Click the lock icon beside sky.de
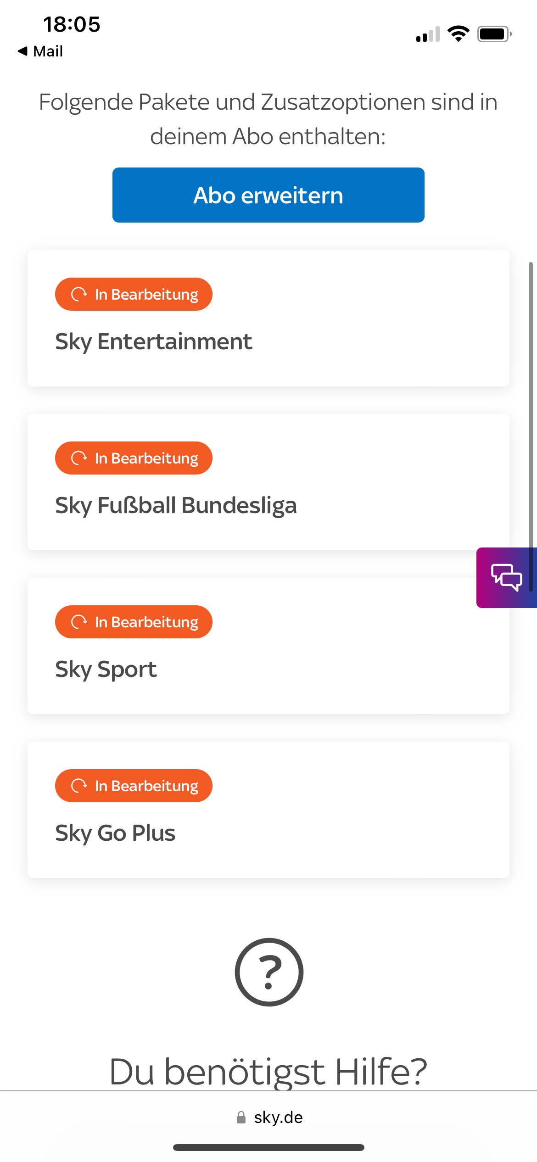537x1162 pixels. tap(241, 1117)
